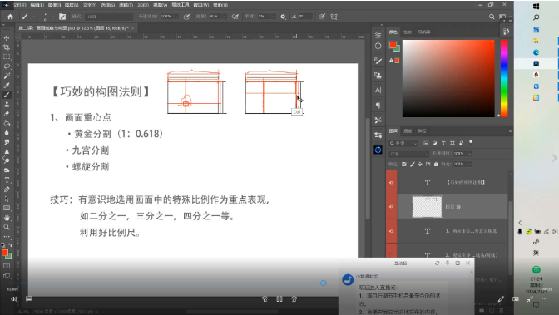
Task: Open the Character panel icon
Action: (x=378, y=90)
